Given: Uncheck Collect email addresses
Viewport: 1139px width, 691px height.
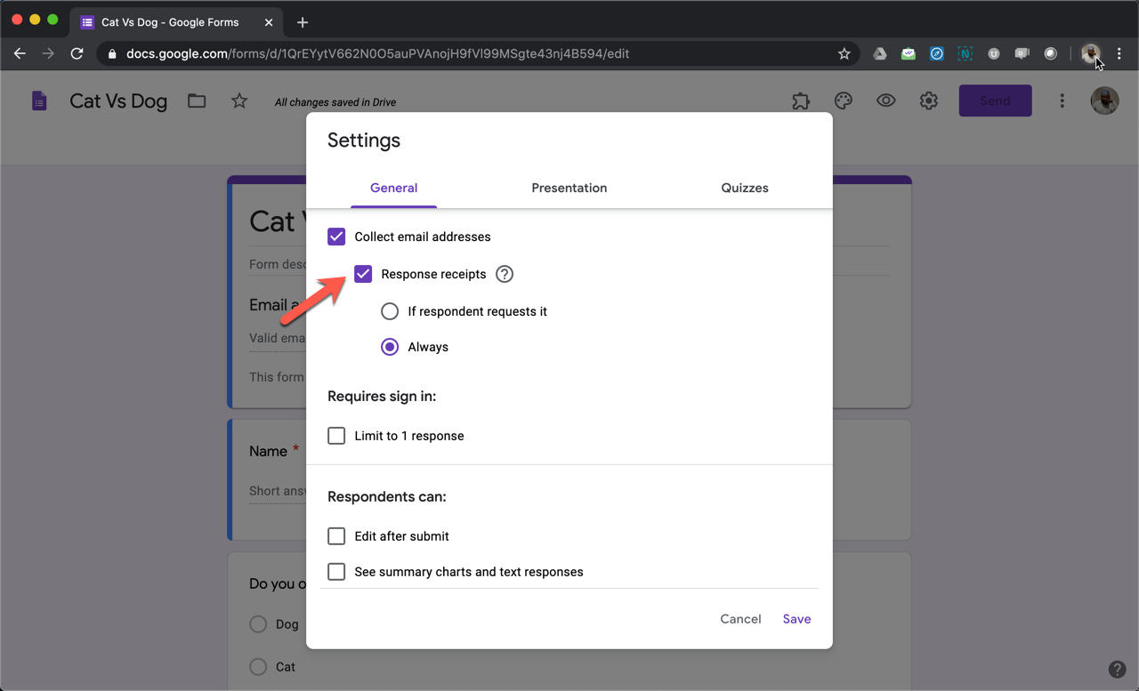Looking at the screenshot, I should [336, 237].
